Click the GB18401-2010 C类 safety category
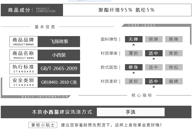The width and height of the screenshot is (193, 131). pos(59,82)
